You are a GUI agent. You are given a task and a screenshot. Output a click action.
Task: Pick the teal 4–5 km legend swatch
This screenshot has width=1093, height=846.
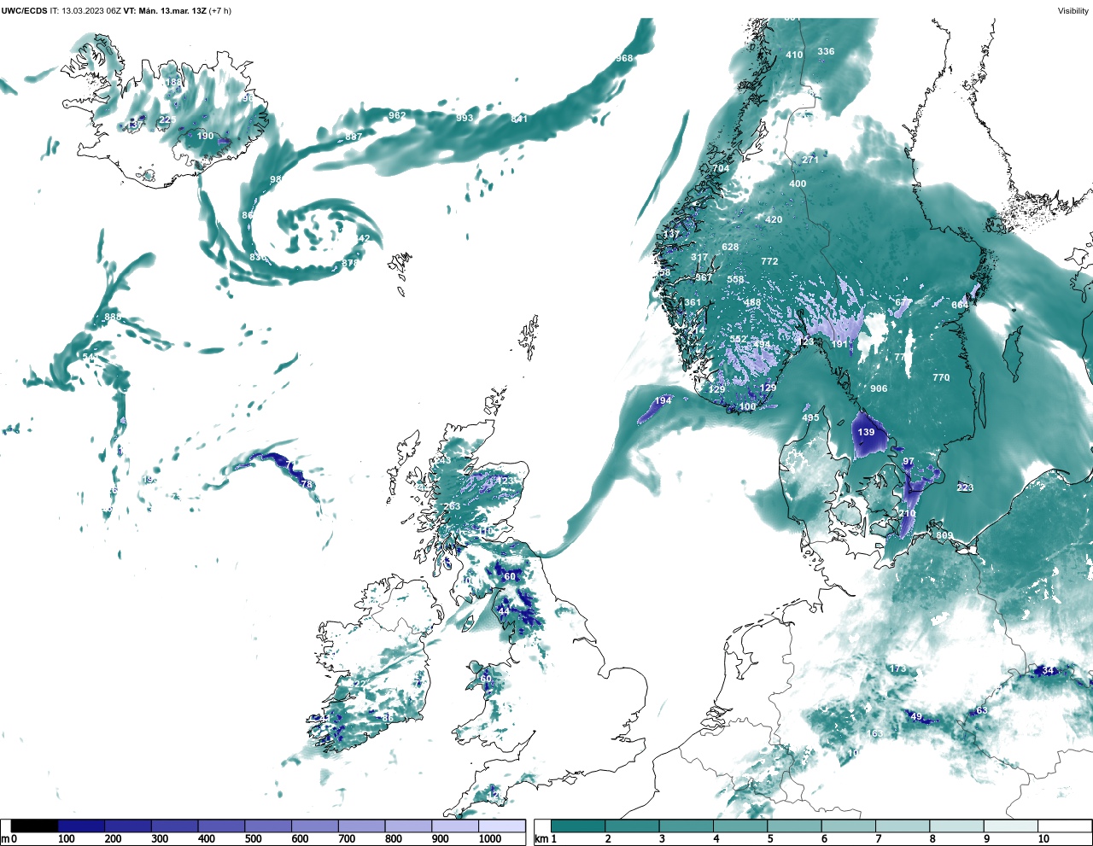click(x=740, y=826)
